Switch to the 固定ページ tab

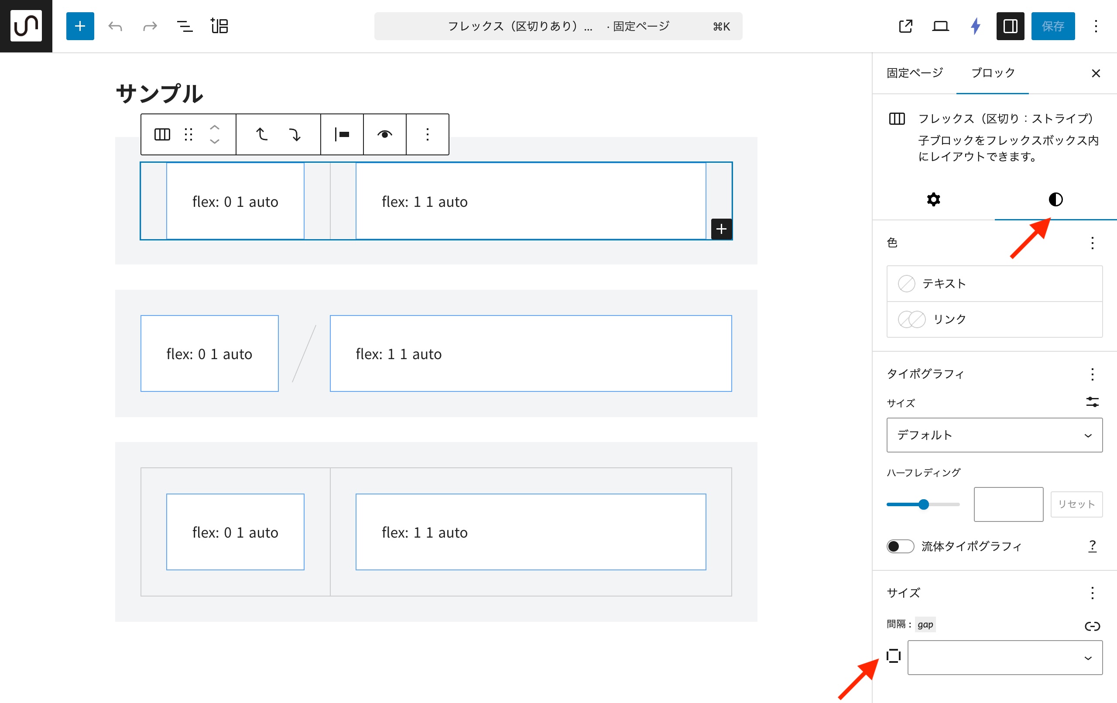[914, 73]
